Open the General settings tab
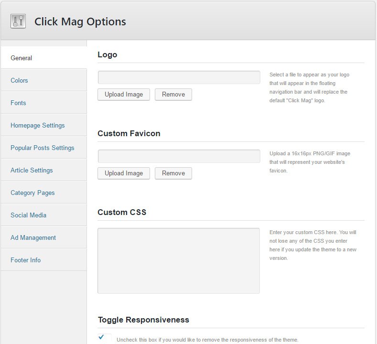Image resolution: width=377 pixels, height=344 pixels. (22, 58)
